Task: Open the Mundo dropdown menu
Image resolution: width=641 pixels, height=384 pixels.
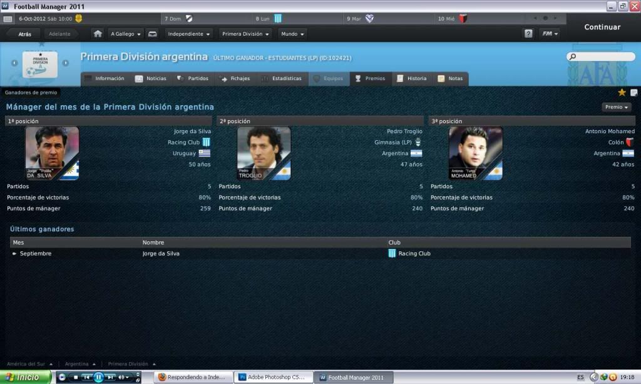Action: click(292, 34)
